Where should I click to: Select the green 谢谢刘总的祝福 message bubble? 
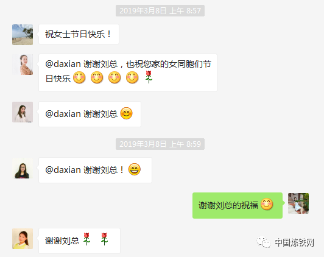(238, 205)
